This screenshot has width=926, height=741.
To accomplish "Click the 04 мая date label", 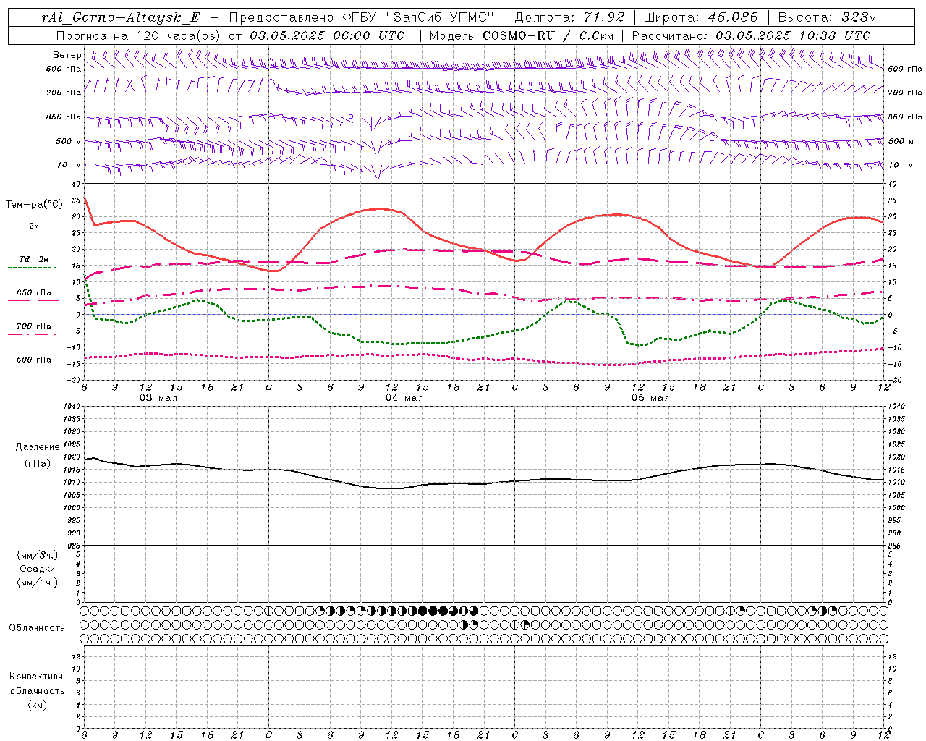I will [404, 398].
